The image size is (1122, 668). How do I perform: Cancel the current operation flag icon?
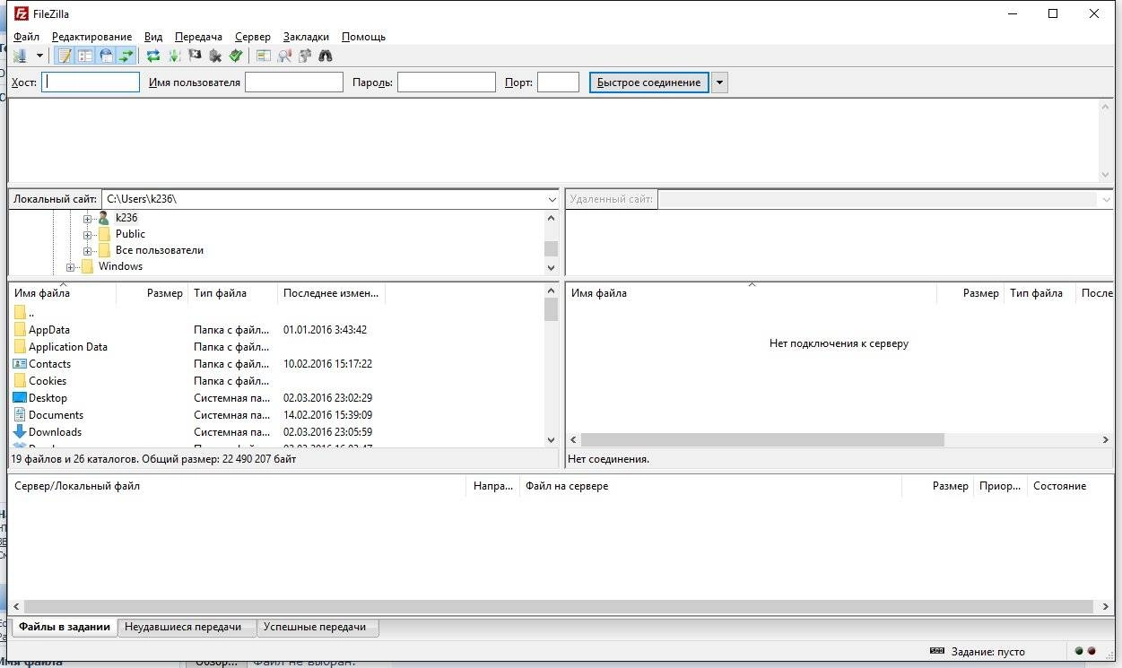(x=195, y=56)
